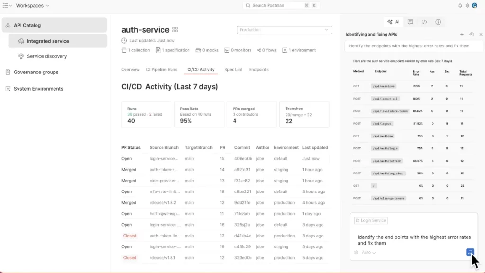The height and width of the screenshot is (273, 485).
Task: Expand the Auto model selector
Action: point(368,252)
